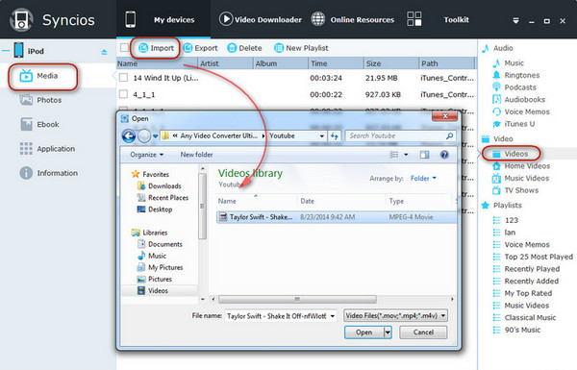Open the Photos section
This screenshot has height=370, width=577.
(40, 100)
